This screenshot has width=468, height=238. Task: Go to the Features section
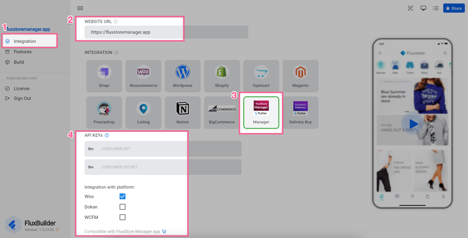[23, 52]
